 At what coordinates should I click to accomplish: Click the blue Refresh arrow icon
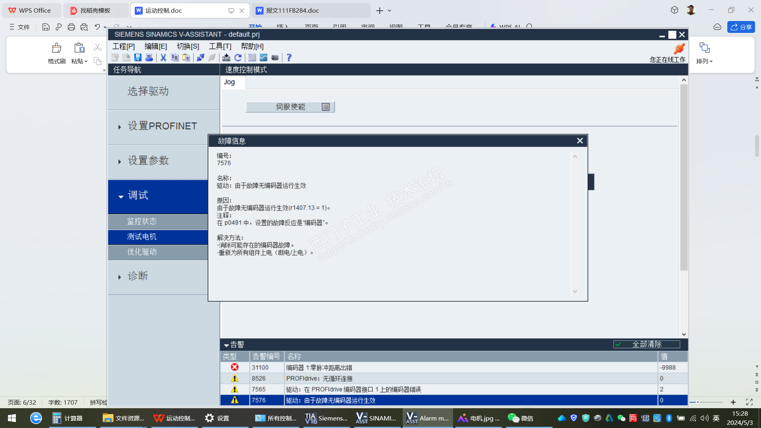[x=238, y=58]
